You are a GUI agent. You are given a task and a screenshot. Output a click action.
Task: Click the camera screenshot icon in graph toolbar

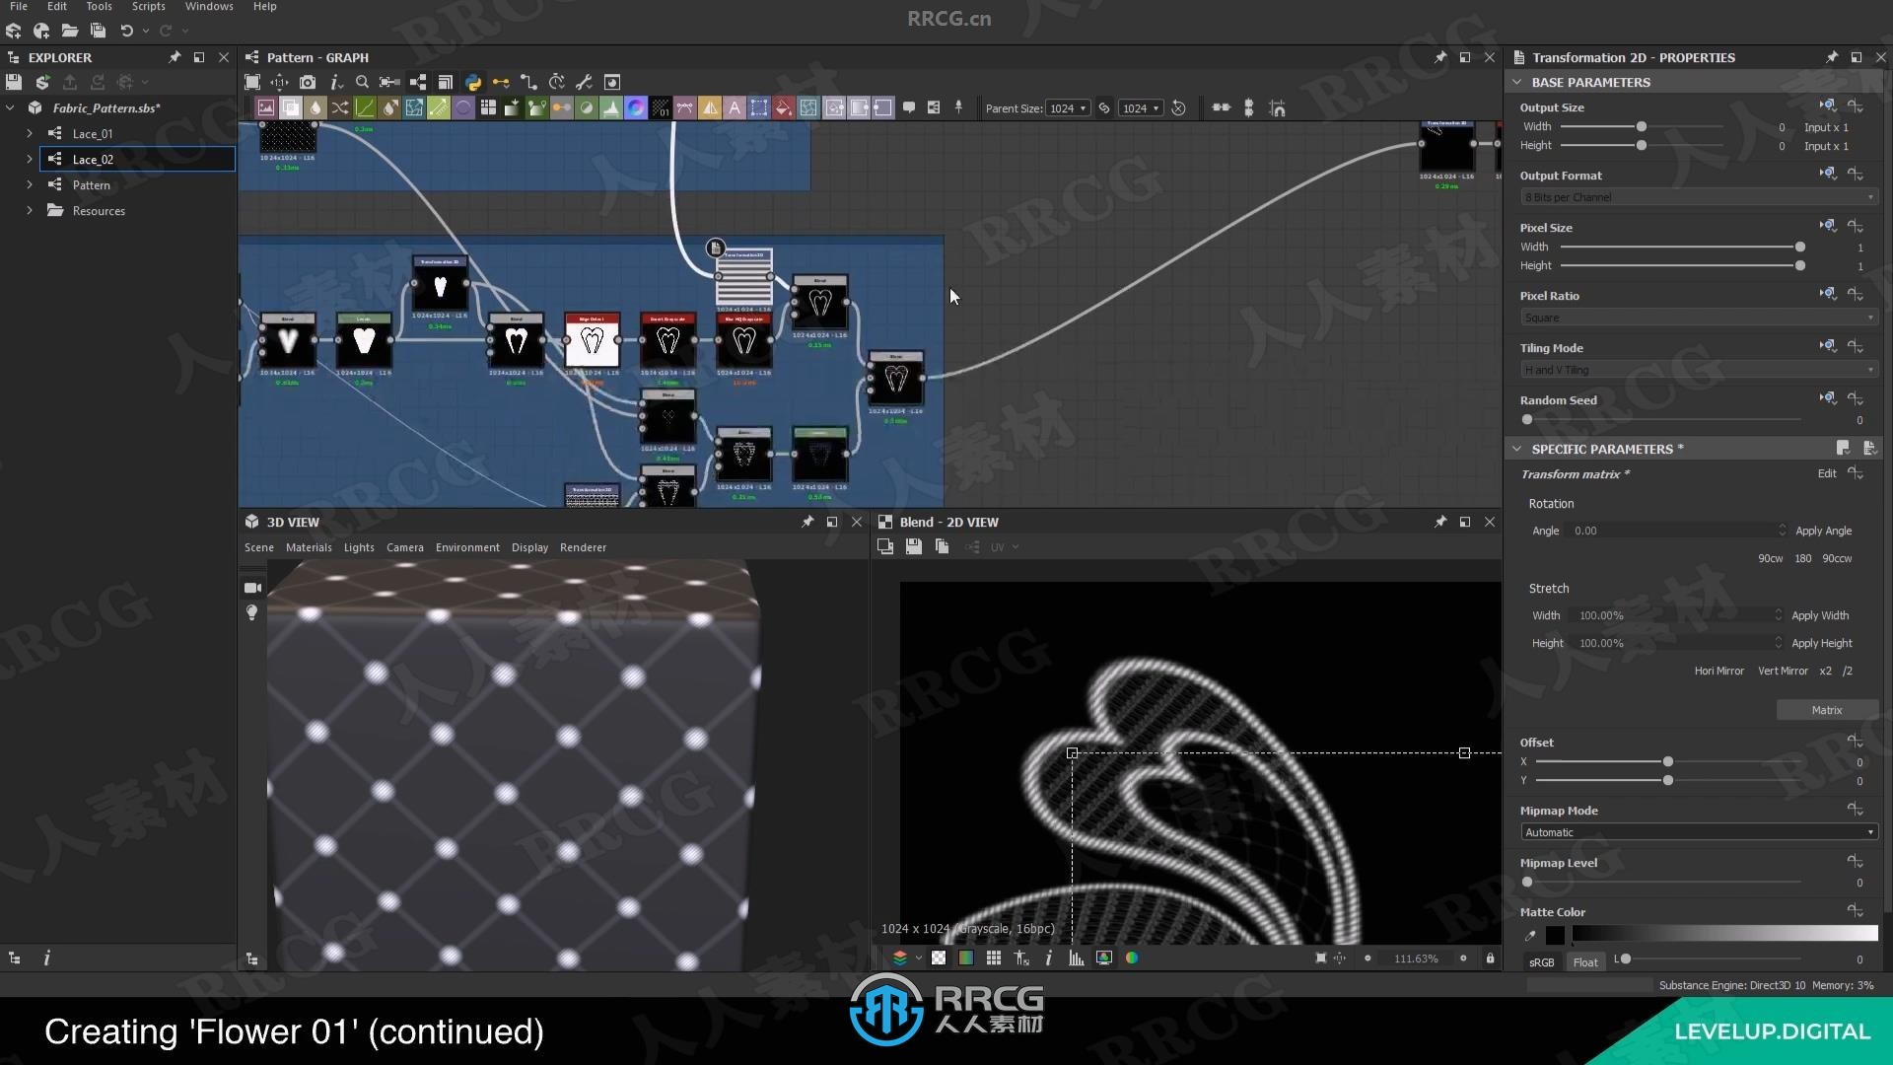308,82
